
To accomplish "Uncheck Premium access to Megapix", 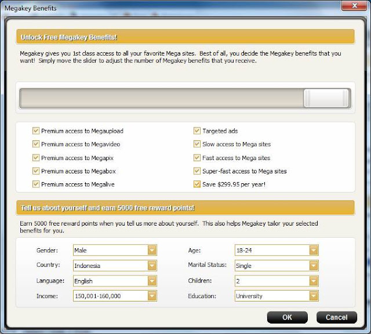I will point(36,158).
